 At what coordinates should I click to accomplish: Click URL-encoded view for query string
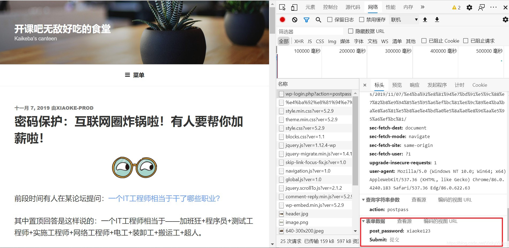(455, 200)
